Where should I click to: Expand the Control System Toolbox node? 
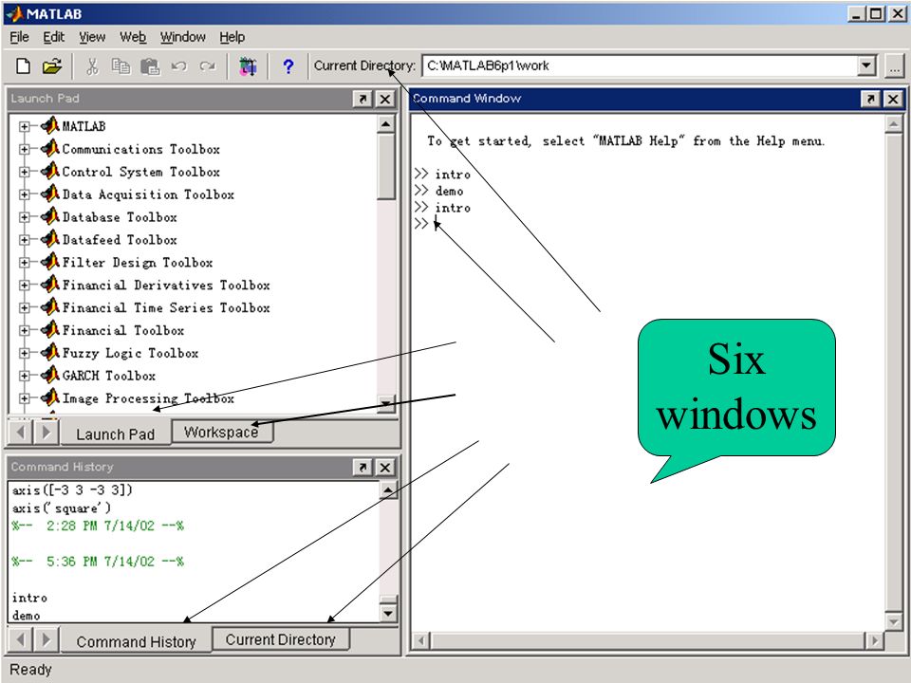[x=24, y=172]
